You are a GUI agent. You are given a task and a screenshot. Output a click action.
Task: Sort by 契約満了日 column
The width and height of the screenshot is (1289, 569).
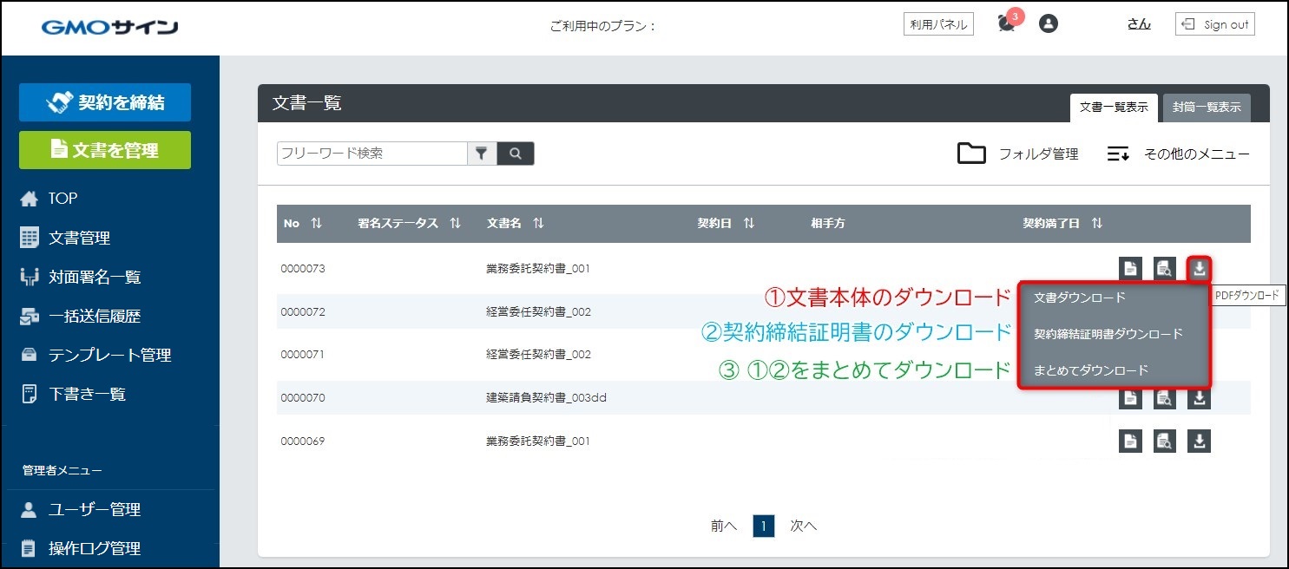click(x=1096, y=224)
